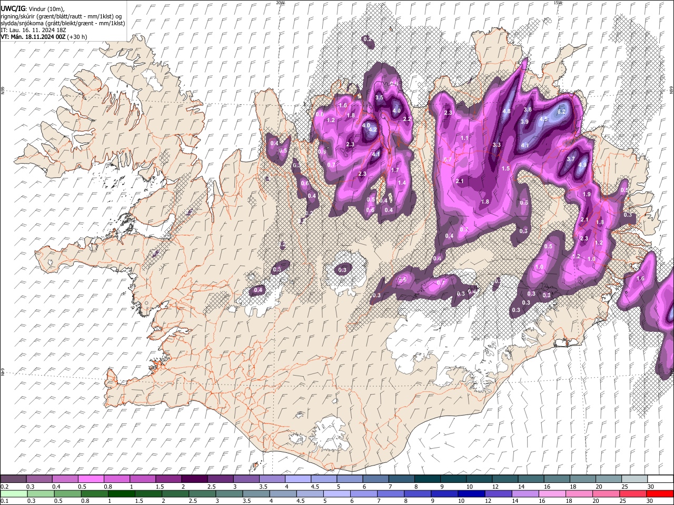Viewport: 674px width, 505px height.
Task: Select the 4.9 snowfall value on the map
Action: (582, 165)
